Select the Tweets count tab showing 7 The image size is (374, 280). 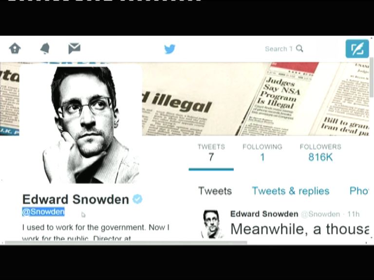point(211,153)
